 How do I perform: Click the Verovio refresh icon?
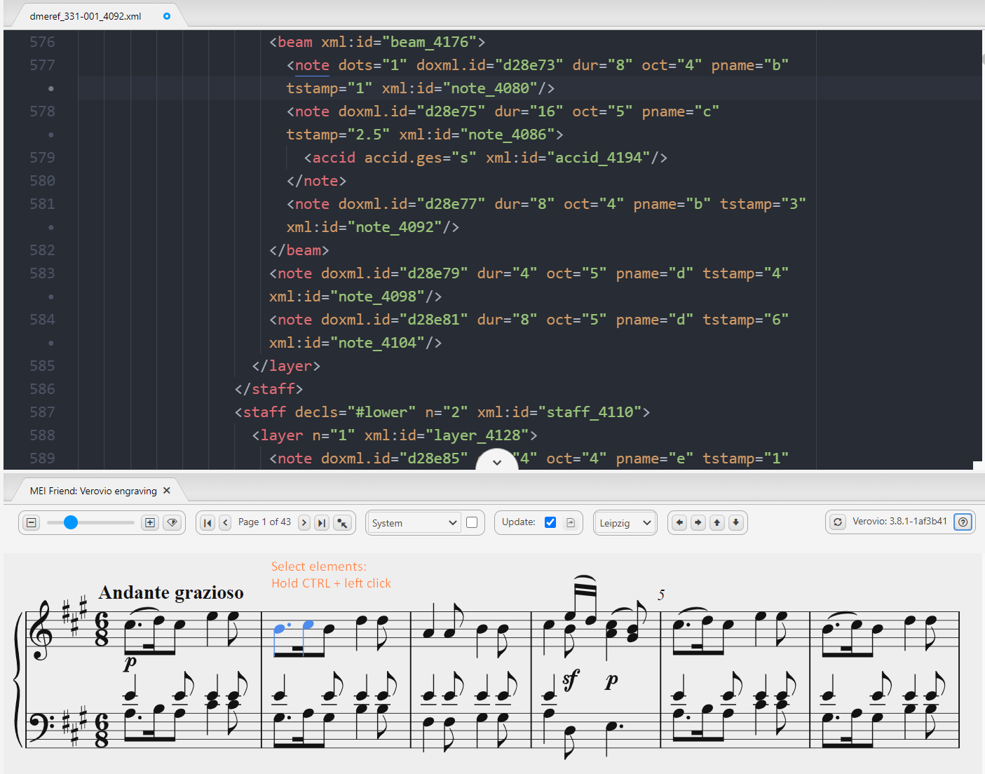[x=838, y=522]
